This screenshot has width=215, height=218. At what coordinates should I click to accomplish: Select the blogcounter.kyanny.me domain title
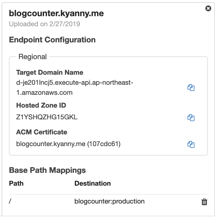[56, 13]
